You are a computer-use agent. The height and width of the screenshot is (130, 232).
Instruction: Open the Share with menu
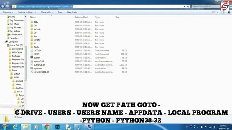[47, 12]
